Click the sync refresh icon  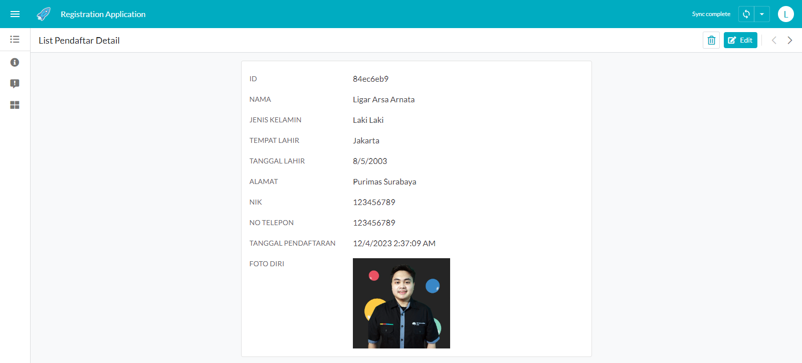point(746,14)
